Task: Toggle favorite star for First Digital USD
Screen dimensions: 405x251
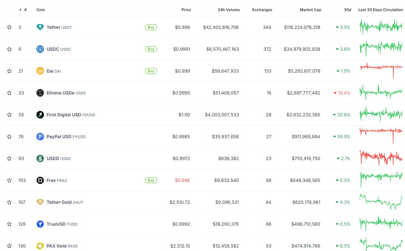Action: [9, 115]
